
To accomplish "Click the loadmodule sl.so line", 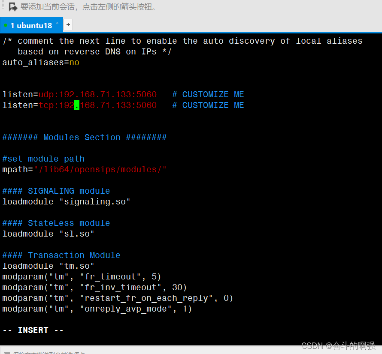I will 52,234.
